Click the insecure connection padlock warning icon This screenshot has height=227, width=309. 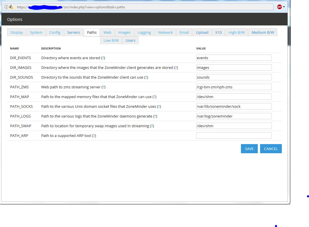[11, 7]
